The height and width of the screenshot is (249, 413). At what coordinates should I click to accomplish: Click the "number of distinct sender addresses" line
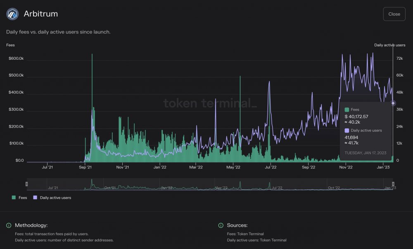tap(64, 240)
